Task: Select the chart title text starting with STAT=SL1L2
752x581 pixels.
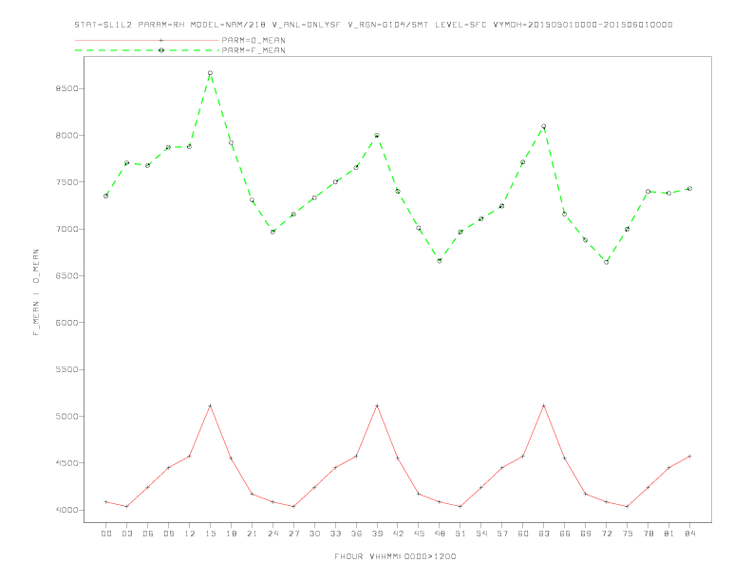Action: pos(373,25)
